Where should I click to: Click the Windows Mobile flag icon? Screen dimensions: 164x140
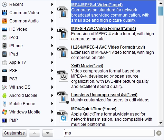point(4,112)
